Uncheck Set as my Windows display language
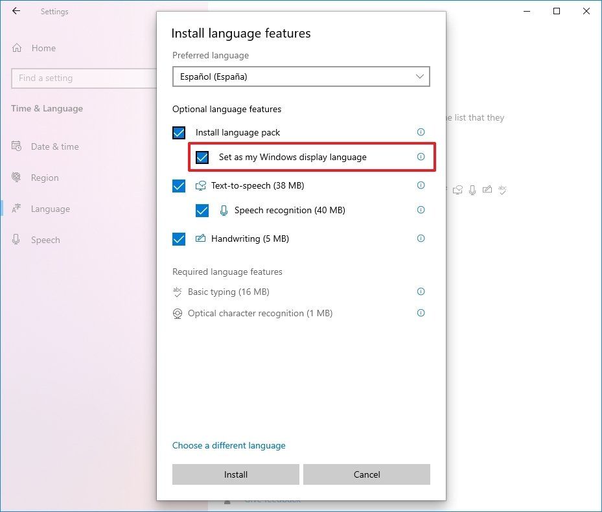 (203, 157)
